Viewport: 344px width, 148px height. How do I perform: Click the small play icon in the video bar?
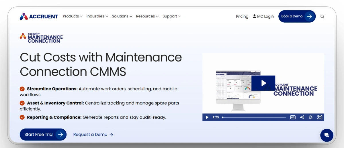pos(207,117)
